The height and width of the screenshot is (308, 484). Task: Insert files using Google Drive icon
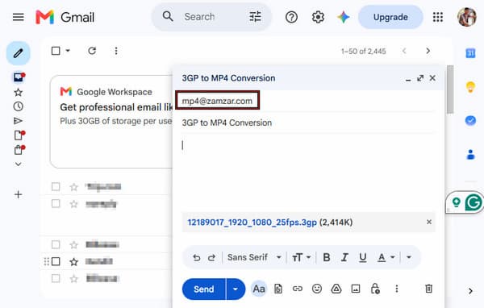point(336,289)
